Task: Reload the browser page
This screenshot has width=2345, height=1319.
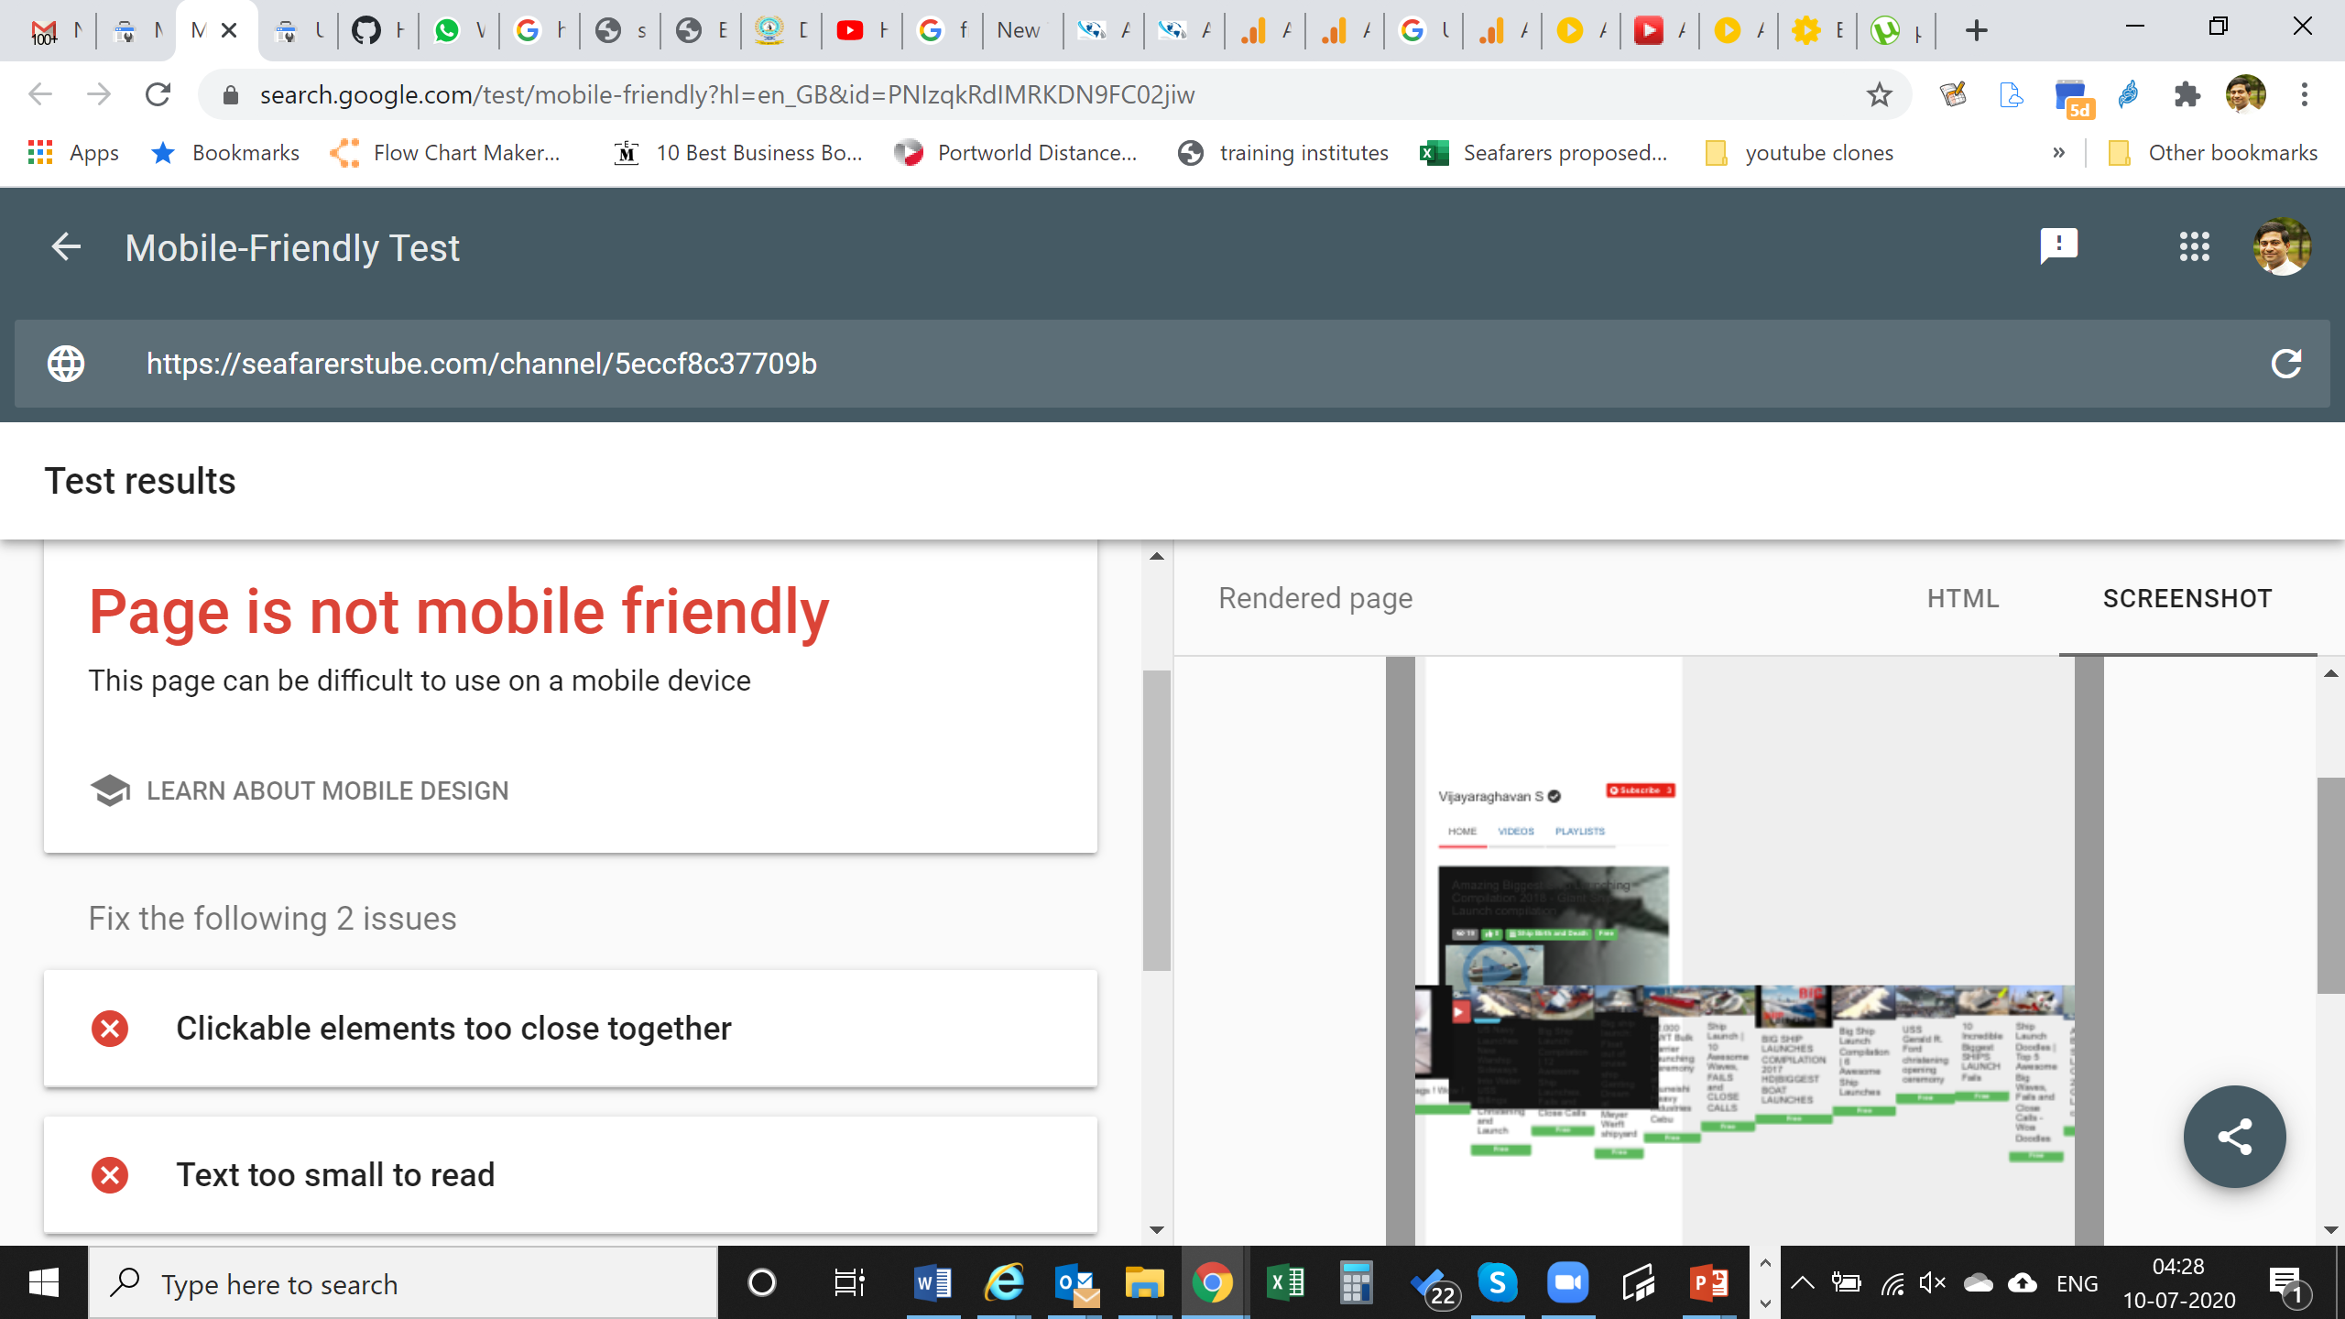Action: [158, 94]
